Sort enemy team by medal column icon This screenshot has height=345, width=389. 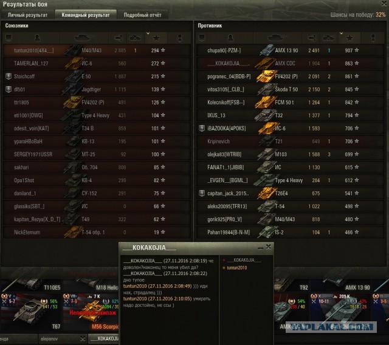373,38
